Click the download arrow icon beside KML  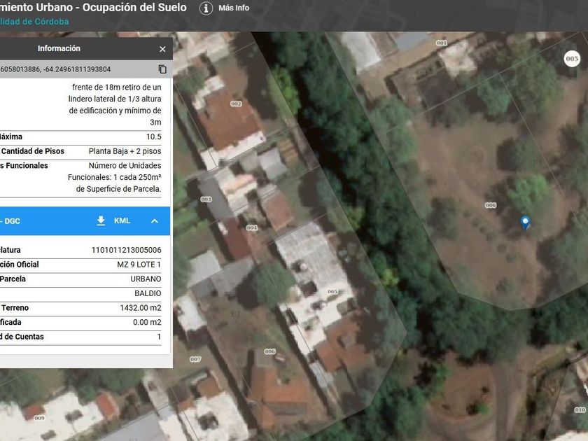coord(101,220)
